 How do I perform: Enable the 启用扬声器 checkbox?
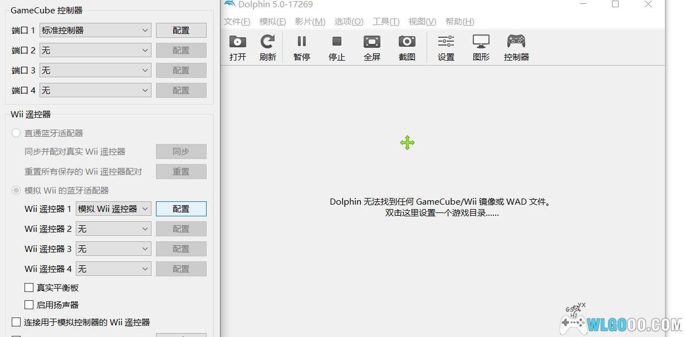coord(30,305)
